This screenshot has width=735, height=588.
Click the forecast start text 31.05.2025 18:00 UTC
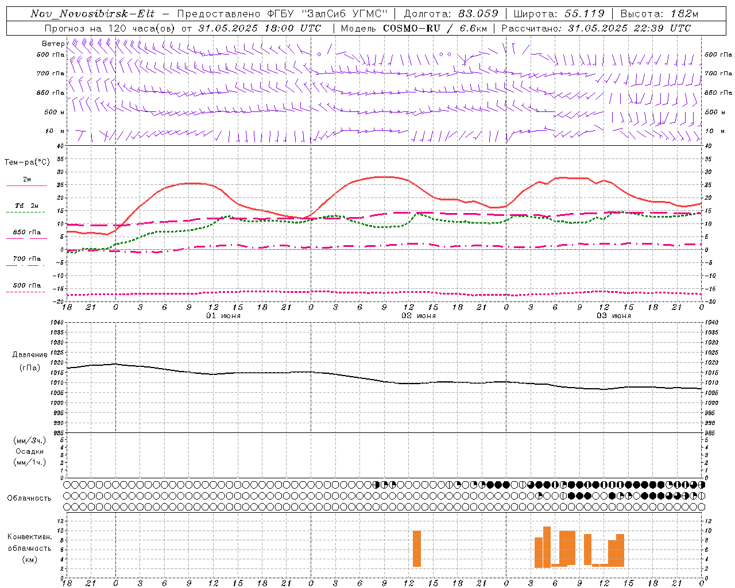point(260,28)
